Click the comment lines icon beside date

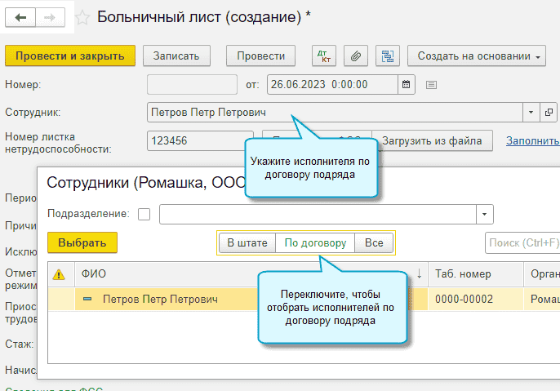[x=431, y=85]
